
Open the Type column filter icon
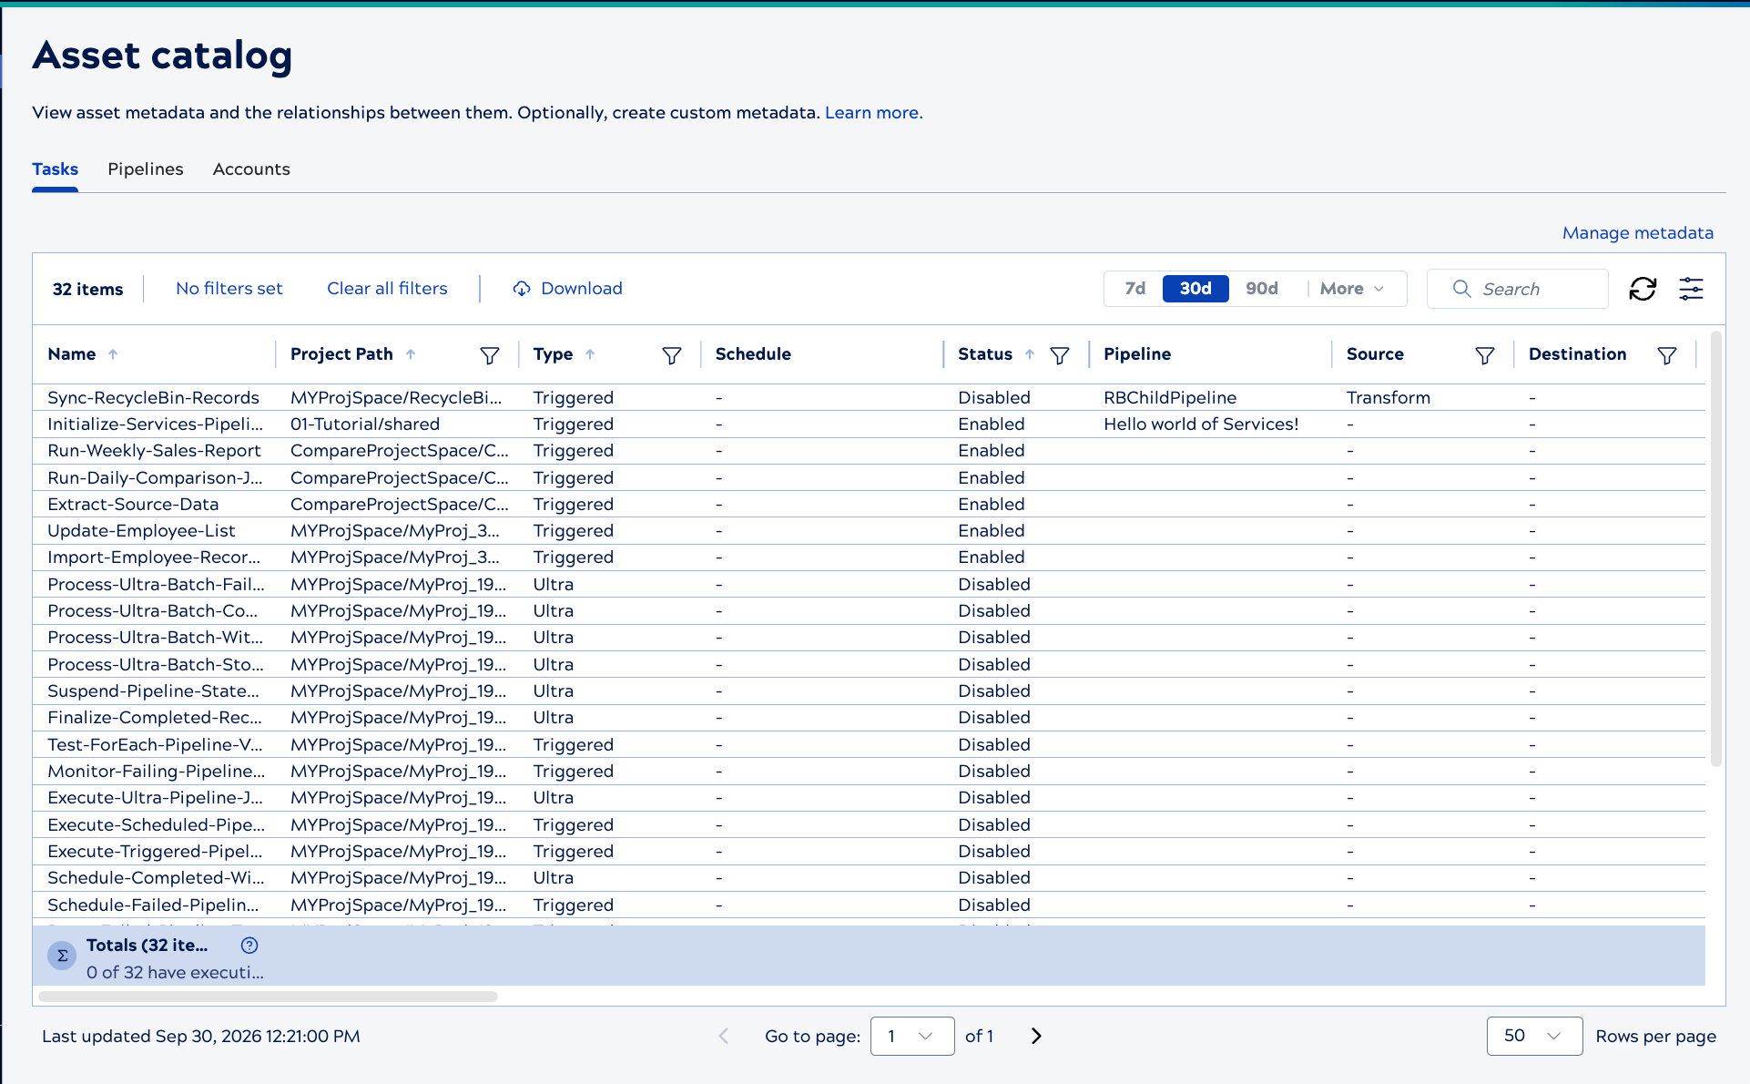(x=672, y=355)
